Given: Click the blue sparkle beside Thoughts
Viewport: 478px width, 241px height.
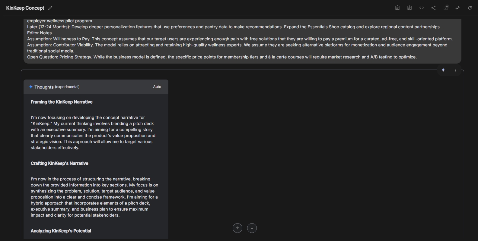Looking at the screenshot, I should pos(31,87).
